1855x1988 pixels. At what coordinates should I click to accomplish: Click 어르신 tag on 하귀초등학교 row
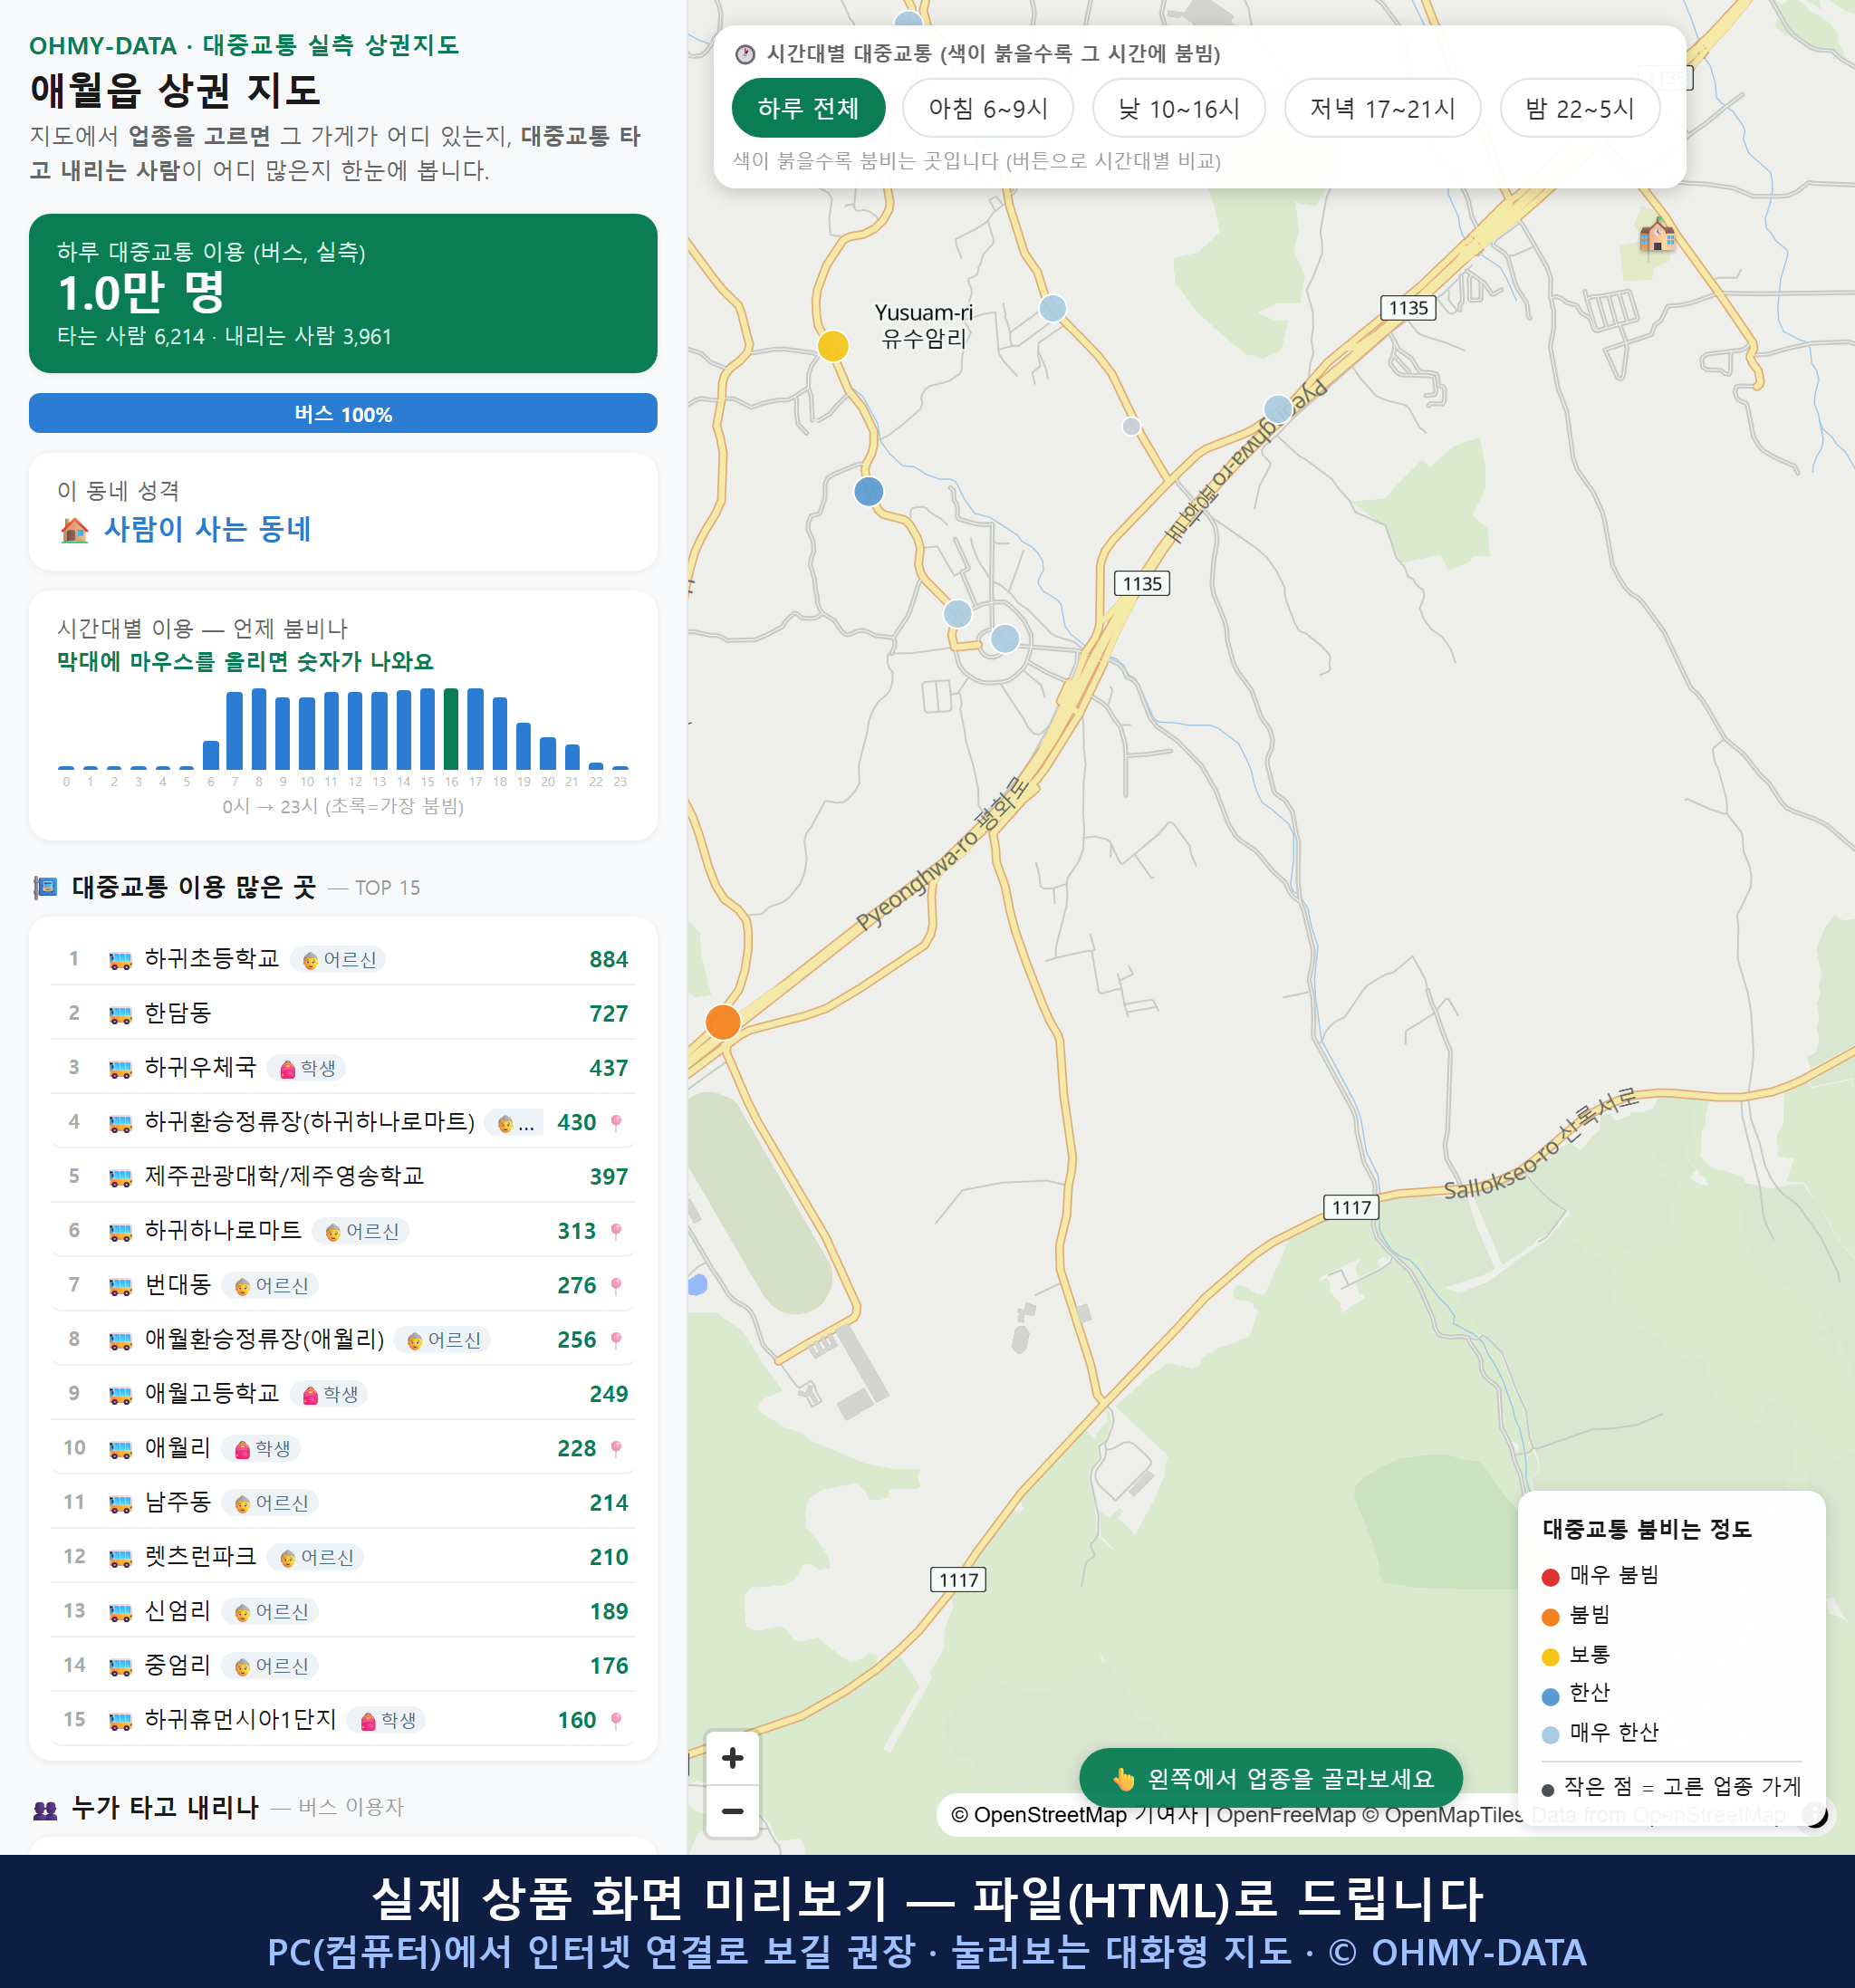click(x=338, y=960)
